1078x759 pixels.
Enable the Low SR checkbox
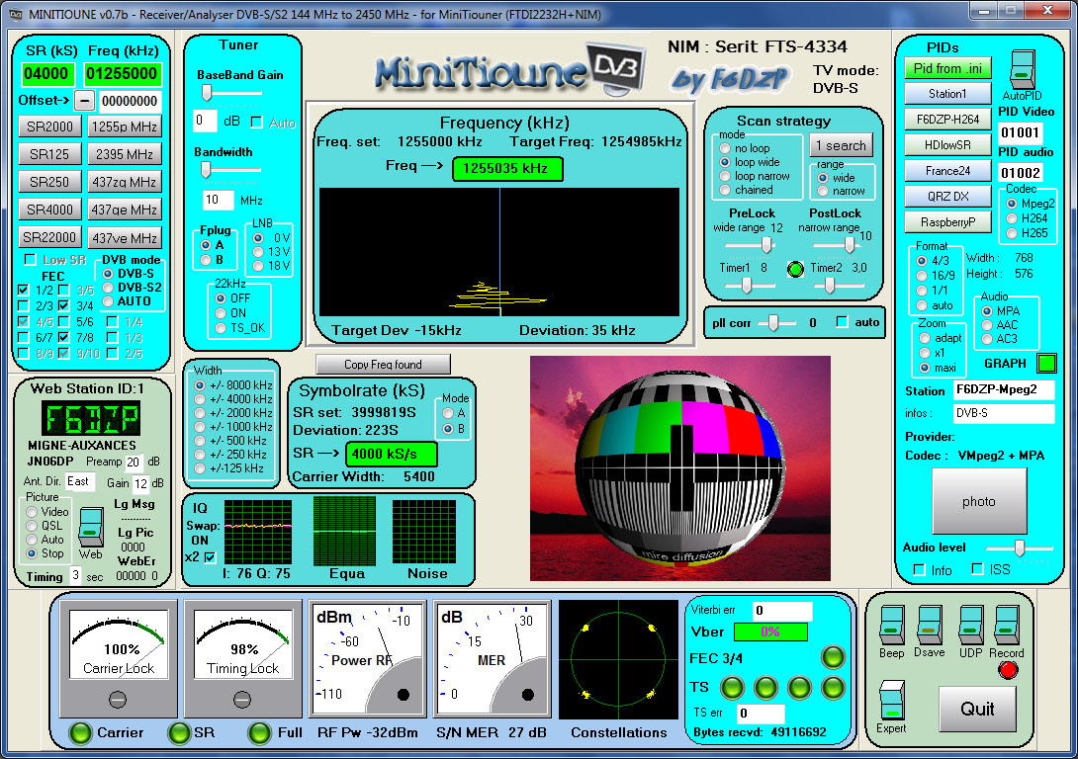tap(31, 260)
